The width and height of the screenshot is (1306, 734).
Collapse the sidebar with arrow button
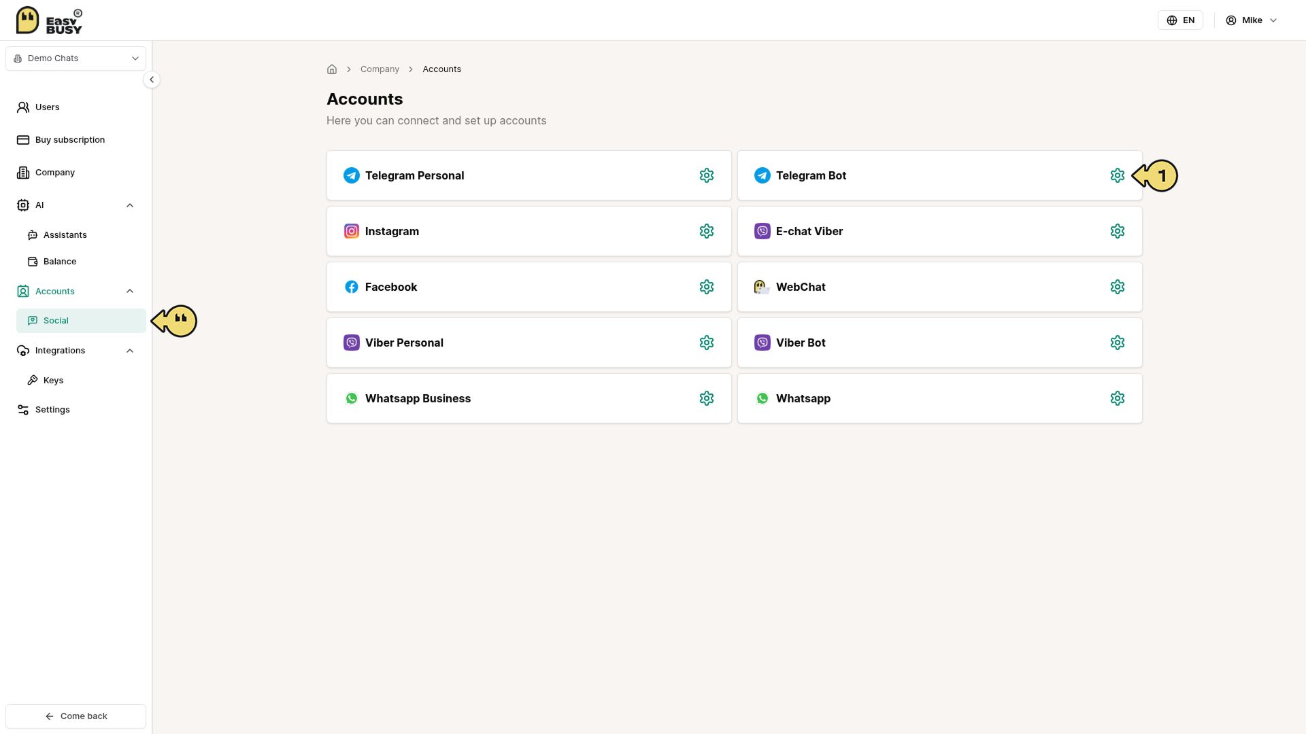[x=152, y=80]
